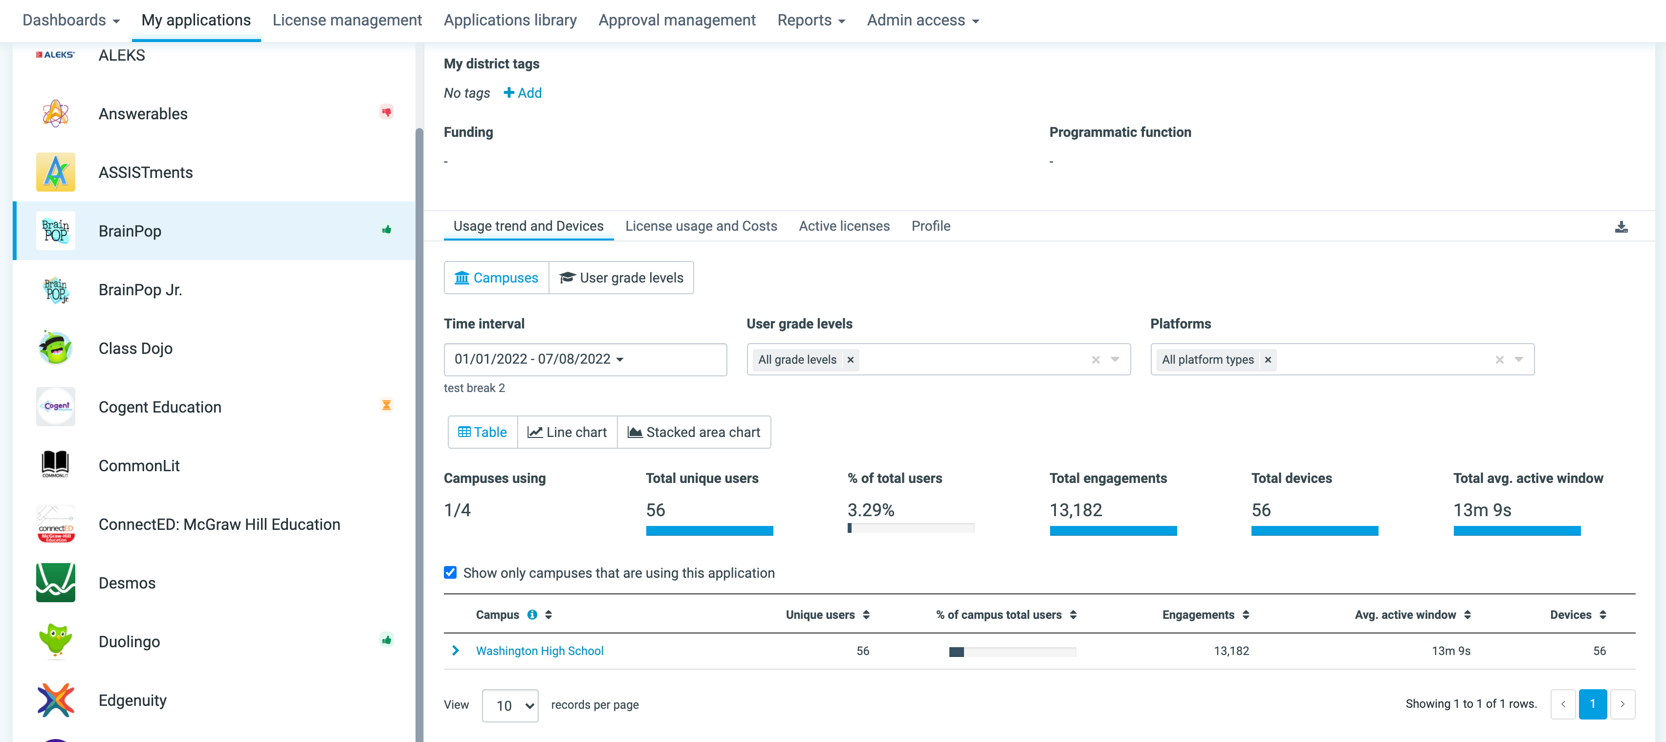Click the hourglass badge next to Cogent Education

[386, 405]
